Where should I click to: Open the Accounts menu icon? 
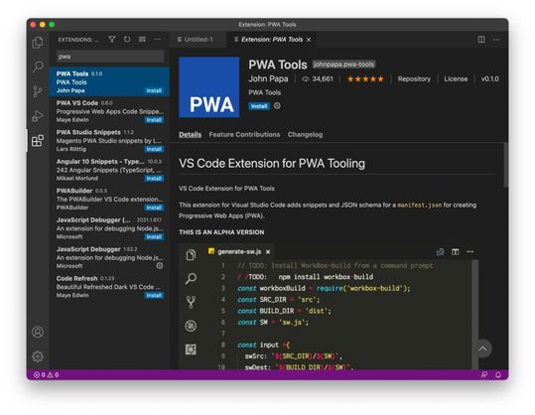click(38, 332)
